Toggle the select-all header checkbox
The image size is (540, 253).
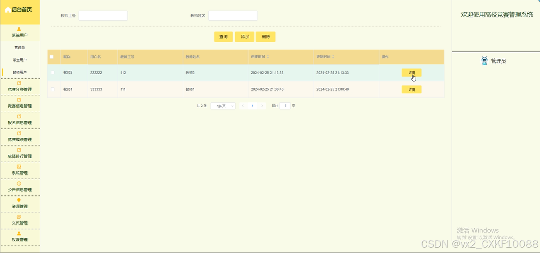pyautogui.click(x=52, y=57)
